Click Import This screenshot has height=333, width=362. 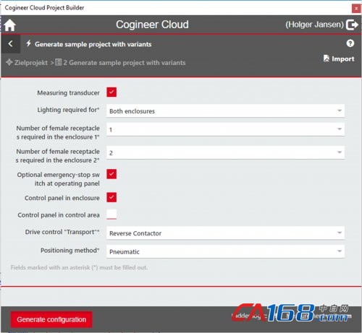(339, 59)
